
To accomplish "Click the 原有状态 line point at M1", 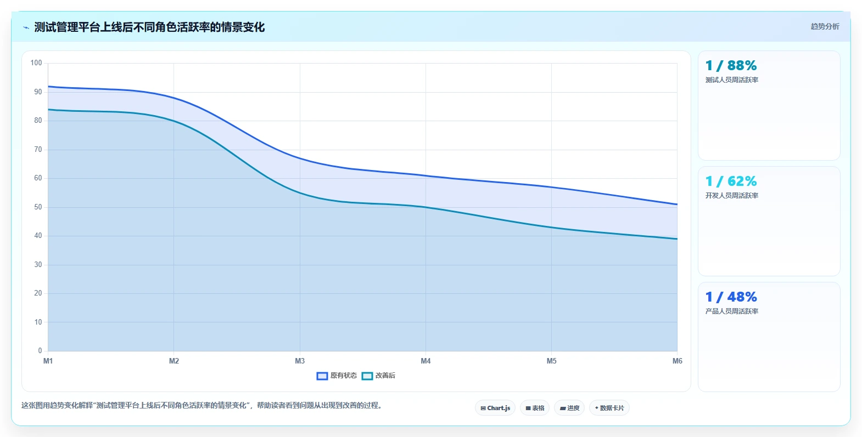I will 48,86.
